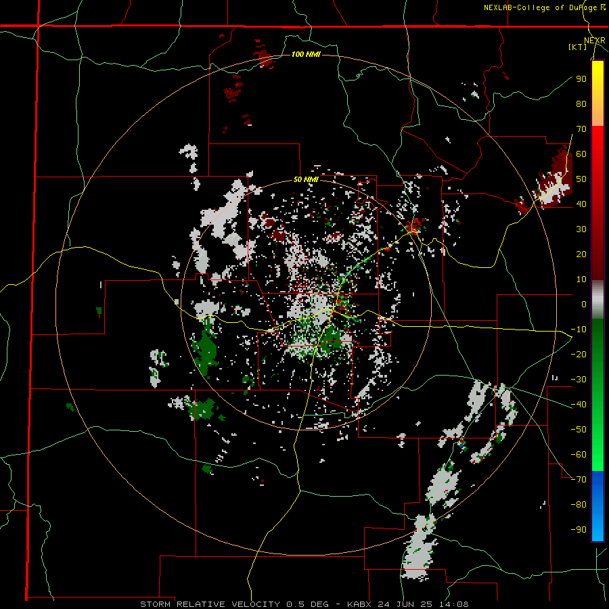Click the 20 value on the velocity scale
609x609 pixels.
pyautogui.click(x=581, y=254)
